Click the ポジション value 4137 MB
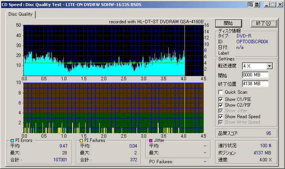285x169 pixels. tap(262, 153)
